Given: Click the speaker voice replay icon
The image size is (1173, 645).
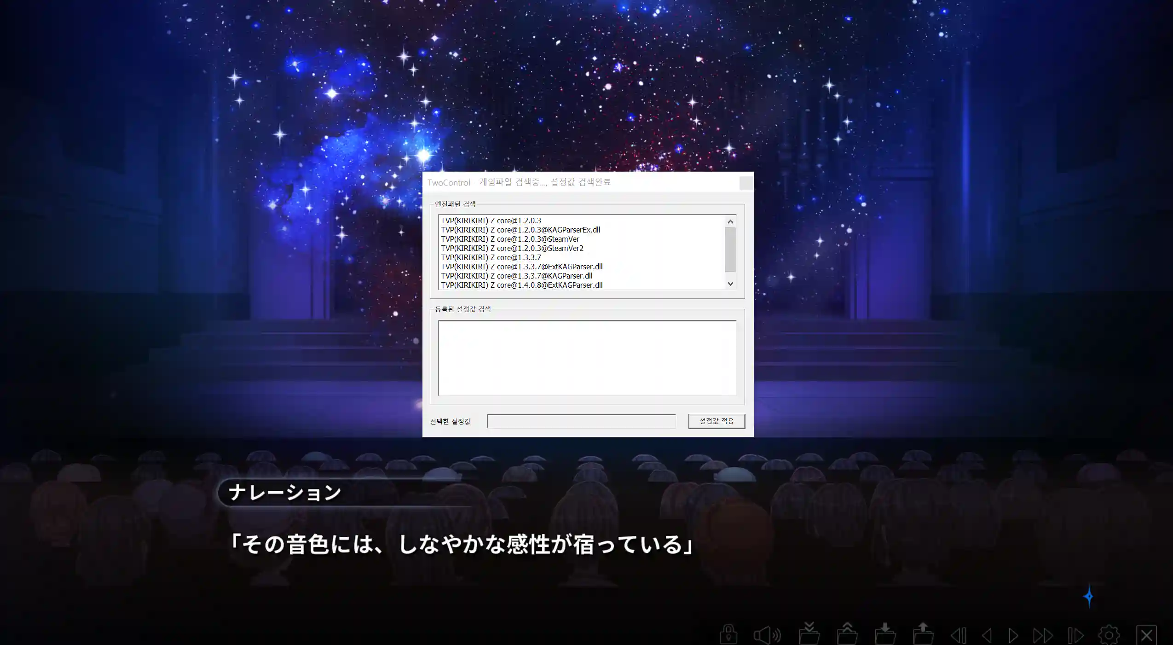Looking at the screenshot, I should (x=767, y=635).
